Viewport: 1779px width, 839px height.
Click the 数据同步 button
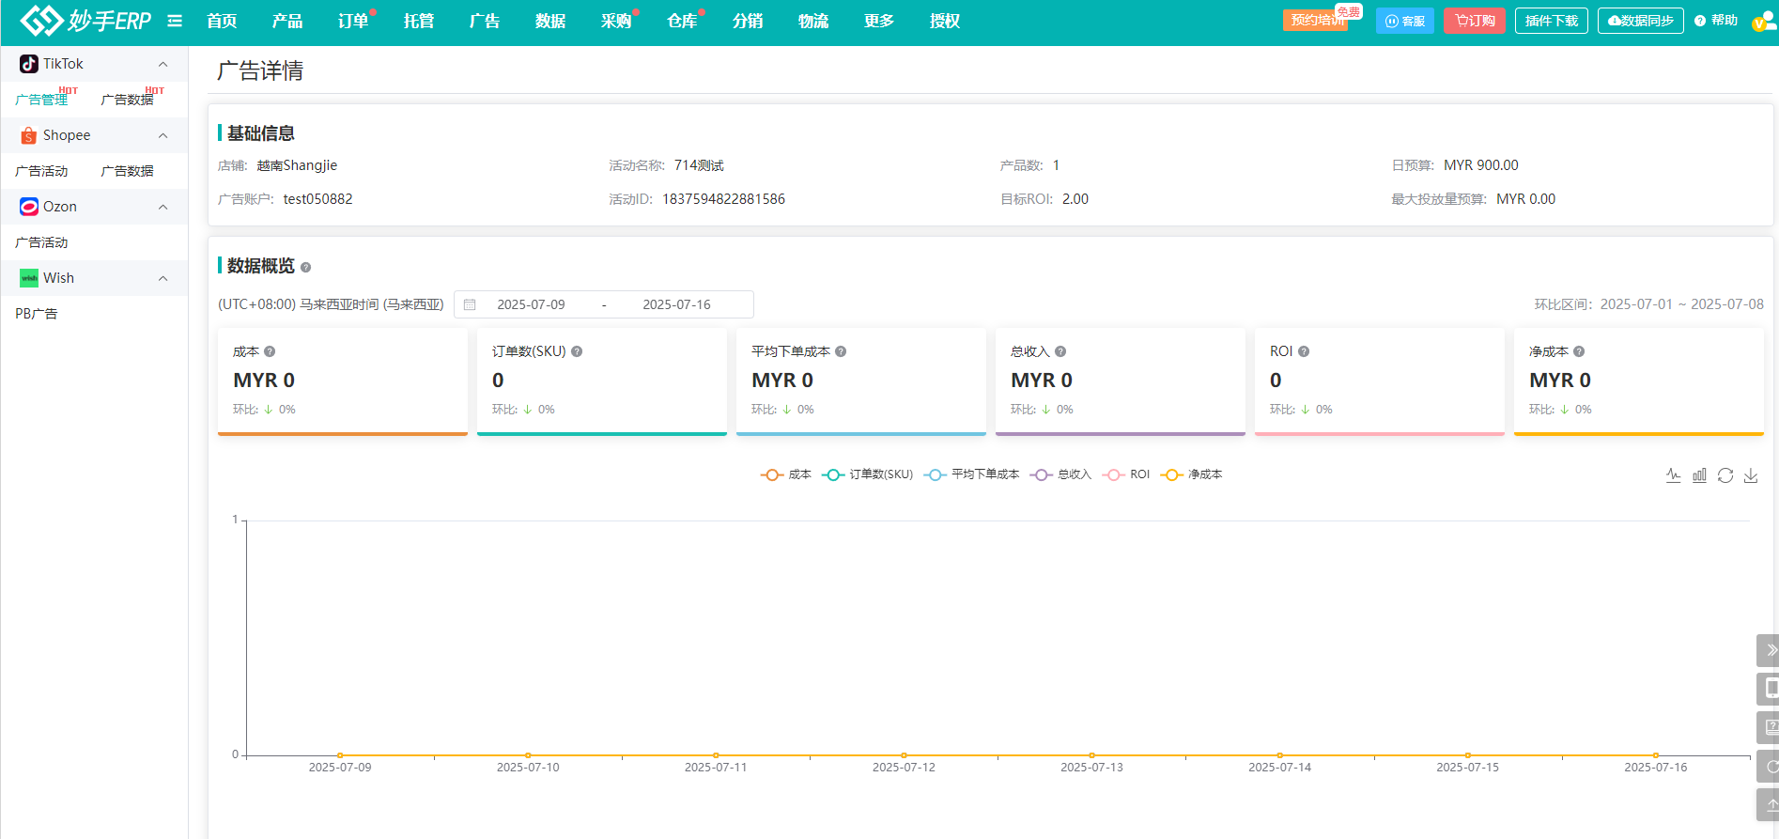[x=1641, y=21]
